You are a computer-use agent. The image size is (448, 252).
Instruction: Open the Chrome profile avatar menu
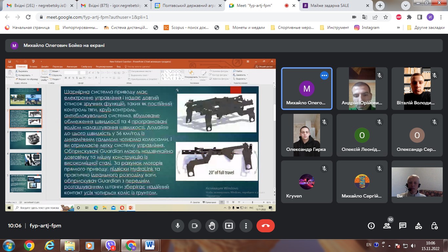coord(430,17)
